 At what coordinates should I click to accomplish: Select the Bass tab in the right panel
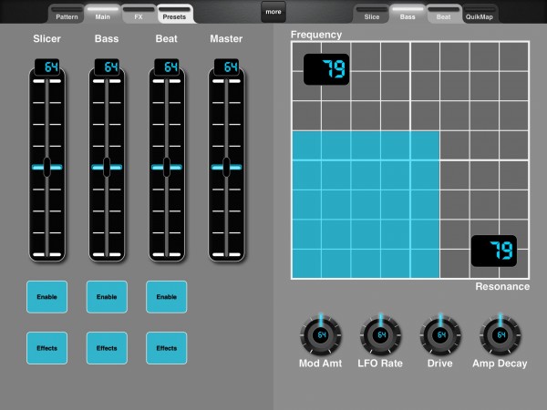coord(408,15)
